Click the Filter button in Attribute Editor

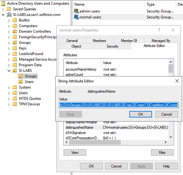pos(162,152)
